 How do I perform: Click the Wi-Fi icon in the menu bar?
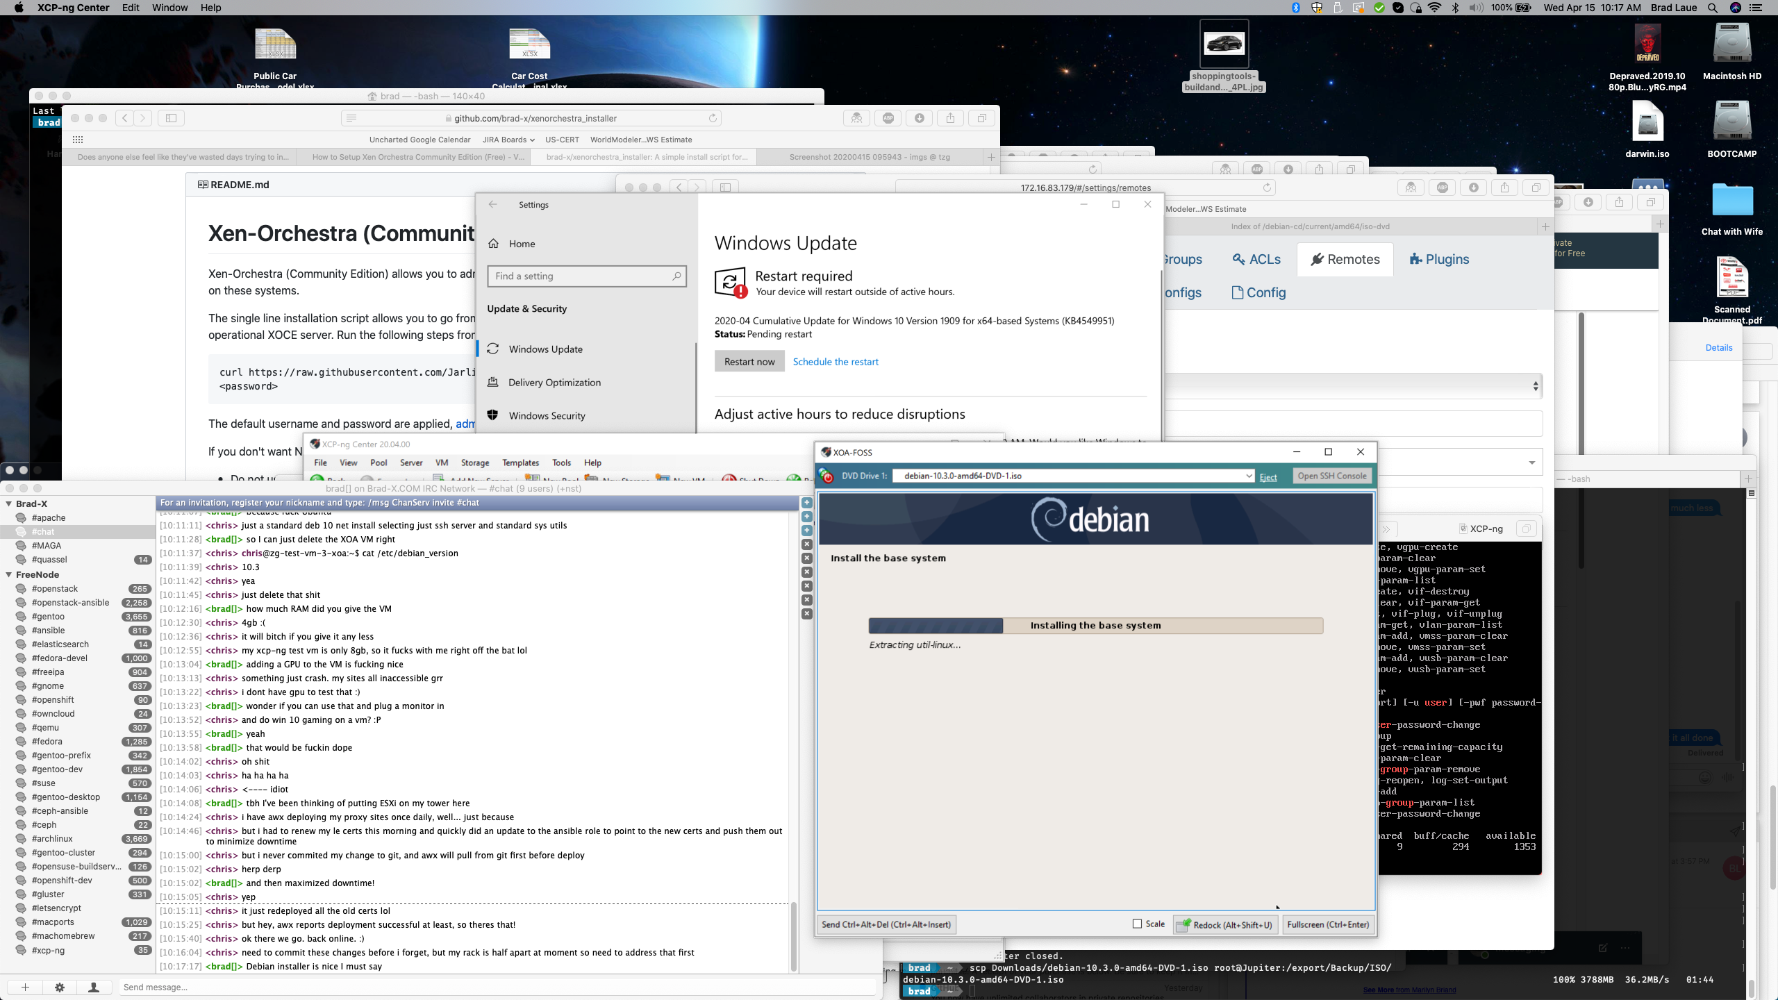[x=1435, y=8]
